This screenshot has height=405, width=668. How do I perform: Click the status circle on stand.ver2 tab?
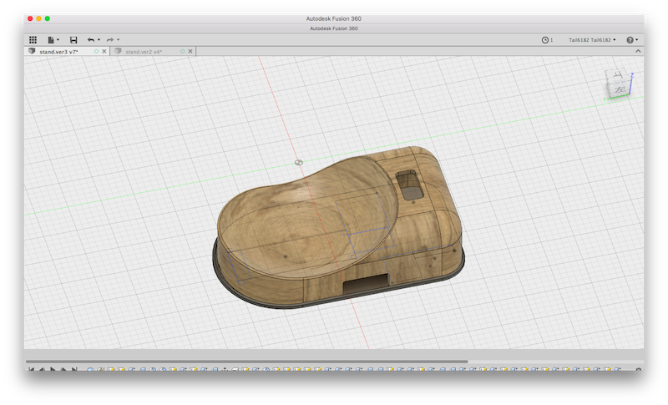182,51
